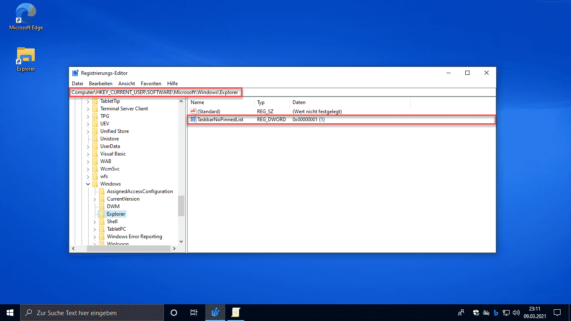Select the TabletPC key label
This screenshot has height=321, width=571.
(117, 229)
